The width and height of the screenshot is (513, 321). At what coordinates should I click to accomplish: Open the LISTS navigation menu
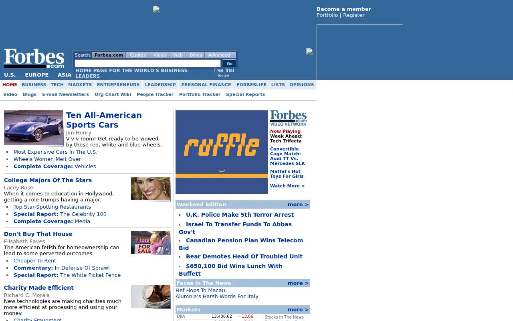point(278,85)
